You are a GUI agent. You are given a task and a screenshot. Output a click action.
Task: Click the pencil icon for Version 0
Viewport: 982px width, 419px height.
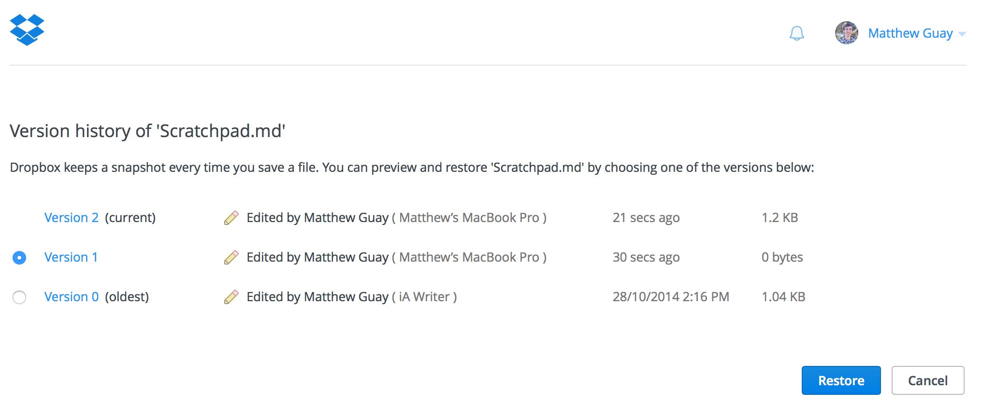(x=231, y=297)
